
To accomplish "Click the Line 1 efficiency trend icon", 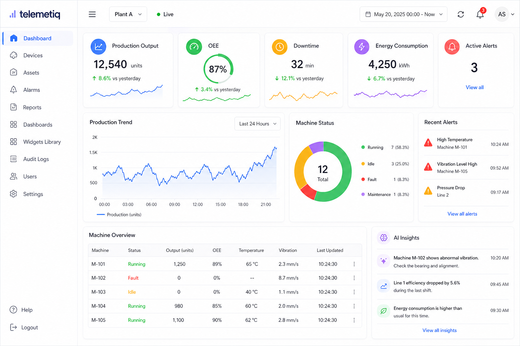I will click(x=384, y=286).
